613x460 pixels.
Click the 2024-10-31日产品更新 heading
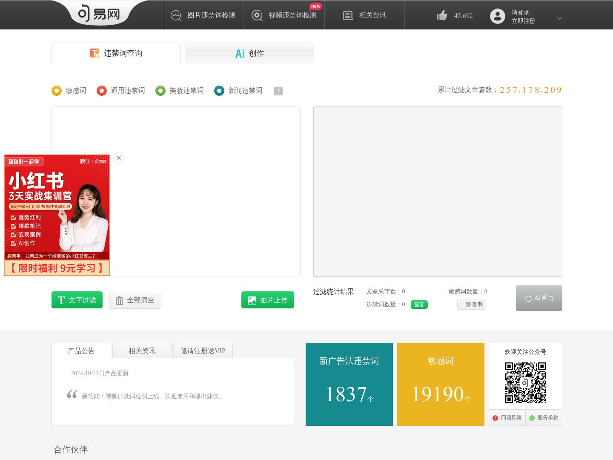pos(100,373)
